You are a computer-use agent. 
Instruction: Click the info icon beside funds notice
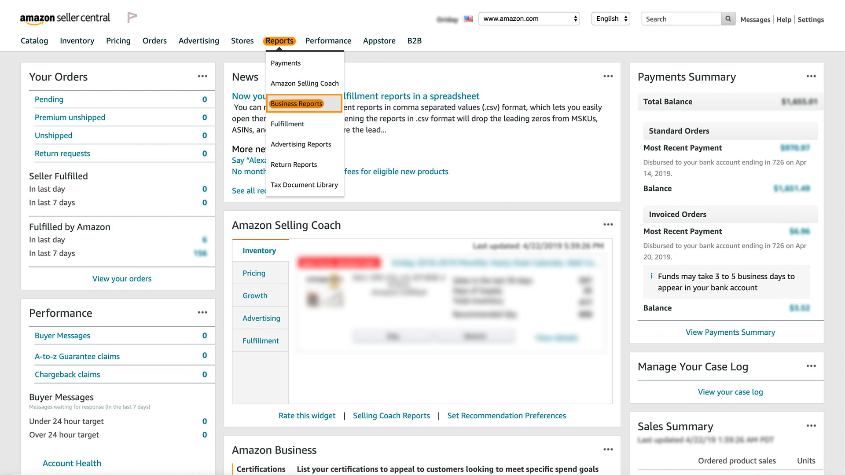pyautogui.click(x=651, y=276)
